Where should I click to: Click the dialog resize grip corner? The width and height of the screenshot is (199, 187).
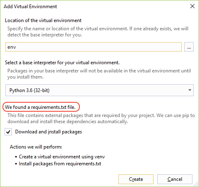click(196, 184)
